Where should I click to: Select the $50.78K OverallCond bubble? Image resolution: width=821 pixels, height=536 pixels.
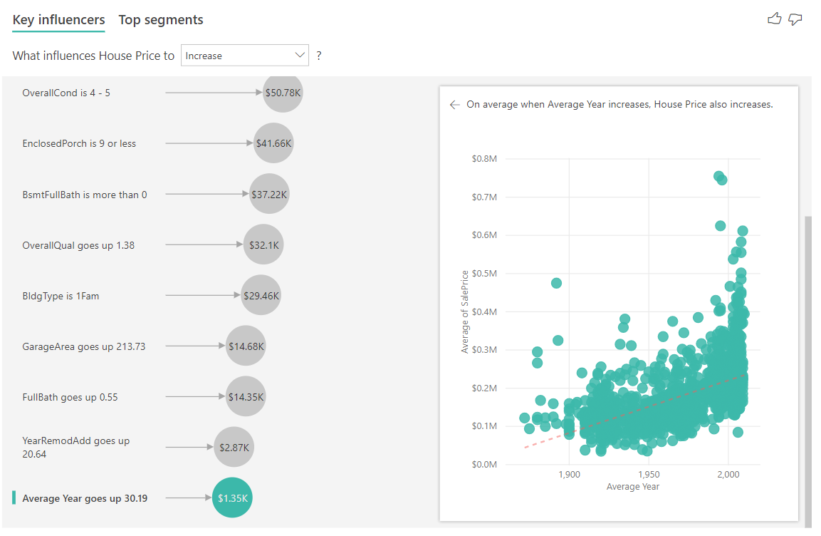tap(283, 93)
